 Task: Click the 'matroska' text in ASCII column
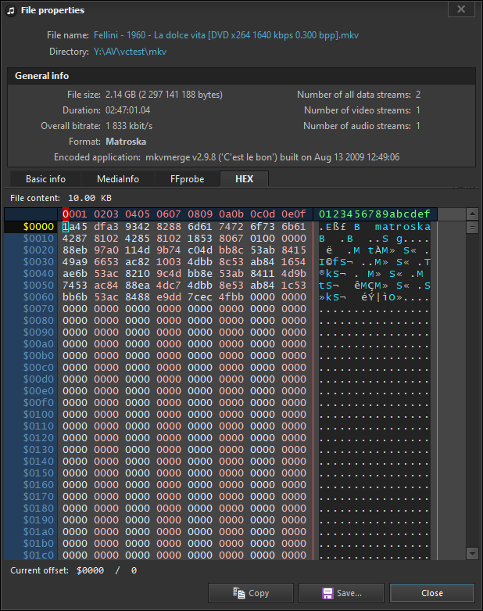click(x=402, y=227)
